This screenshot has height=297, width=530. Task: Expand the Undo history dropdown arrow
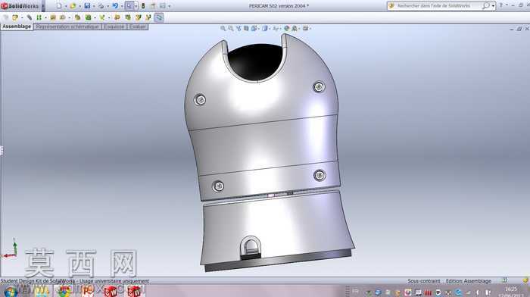[x=122, y=6]
